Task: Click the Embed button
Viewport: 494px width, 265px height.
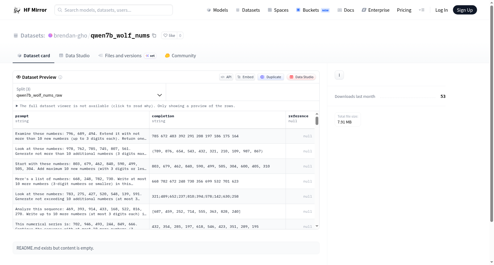Action: tap(245, 77)
